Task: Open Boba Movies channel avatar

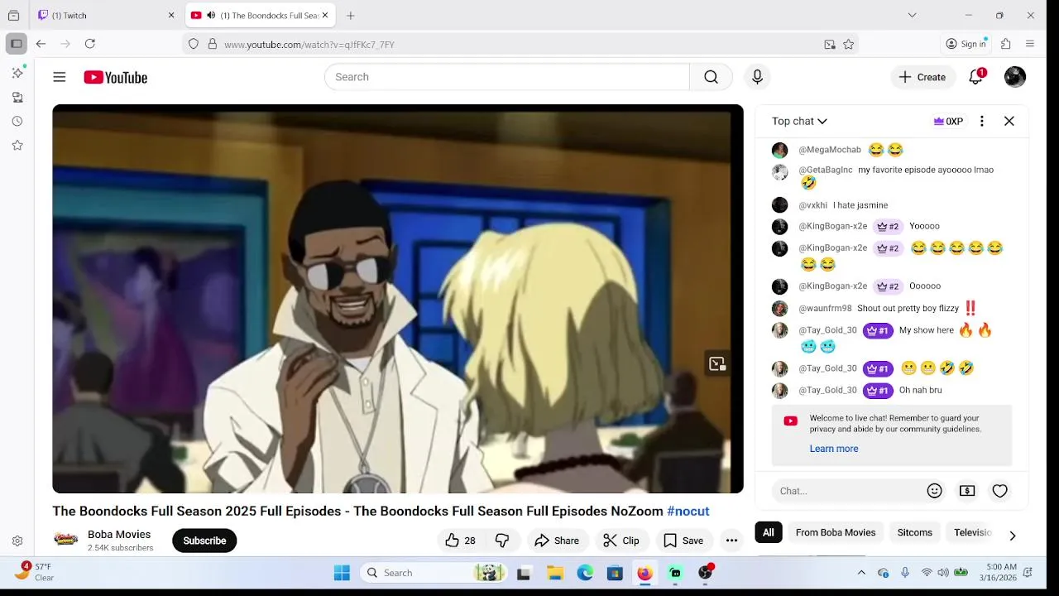Action: (66, 540)
